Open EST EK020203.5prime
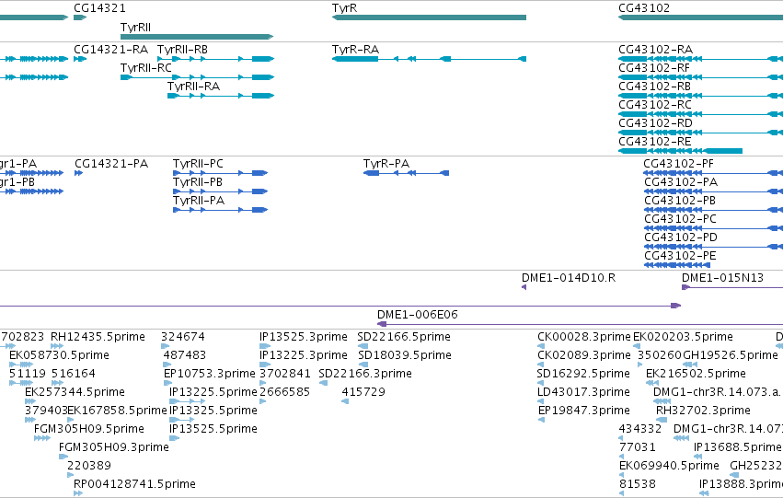783x498 pixels. (x=683, y=337)
